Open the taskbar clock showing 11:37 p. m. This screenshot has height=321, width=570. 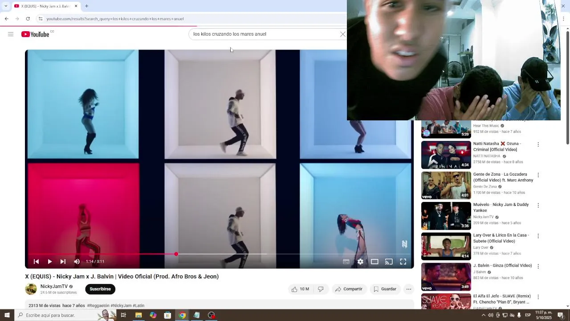click(544, 315)
